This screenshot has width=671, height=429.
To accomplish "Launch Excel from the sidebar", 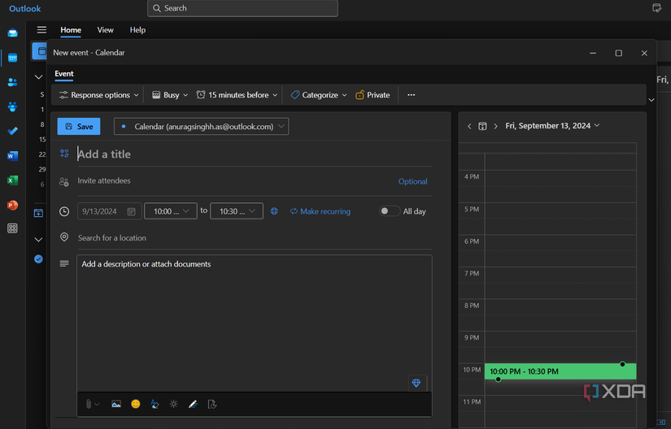I will click(12, 180).
